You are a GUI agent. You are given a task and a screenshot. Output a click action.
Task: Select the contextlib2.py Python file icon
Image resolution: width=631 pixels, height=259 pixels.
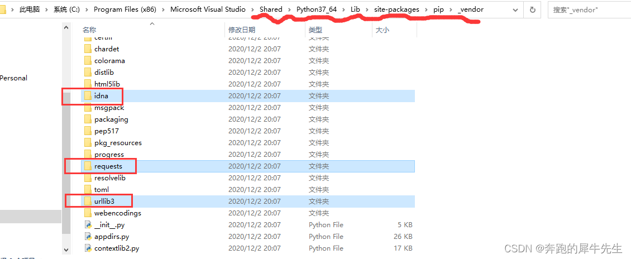coord(88,248)
